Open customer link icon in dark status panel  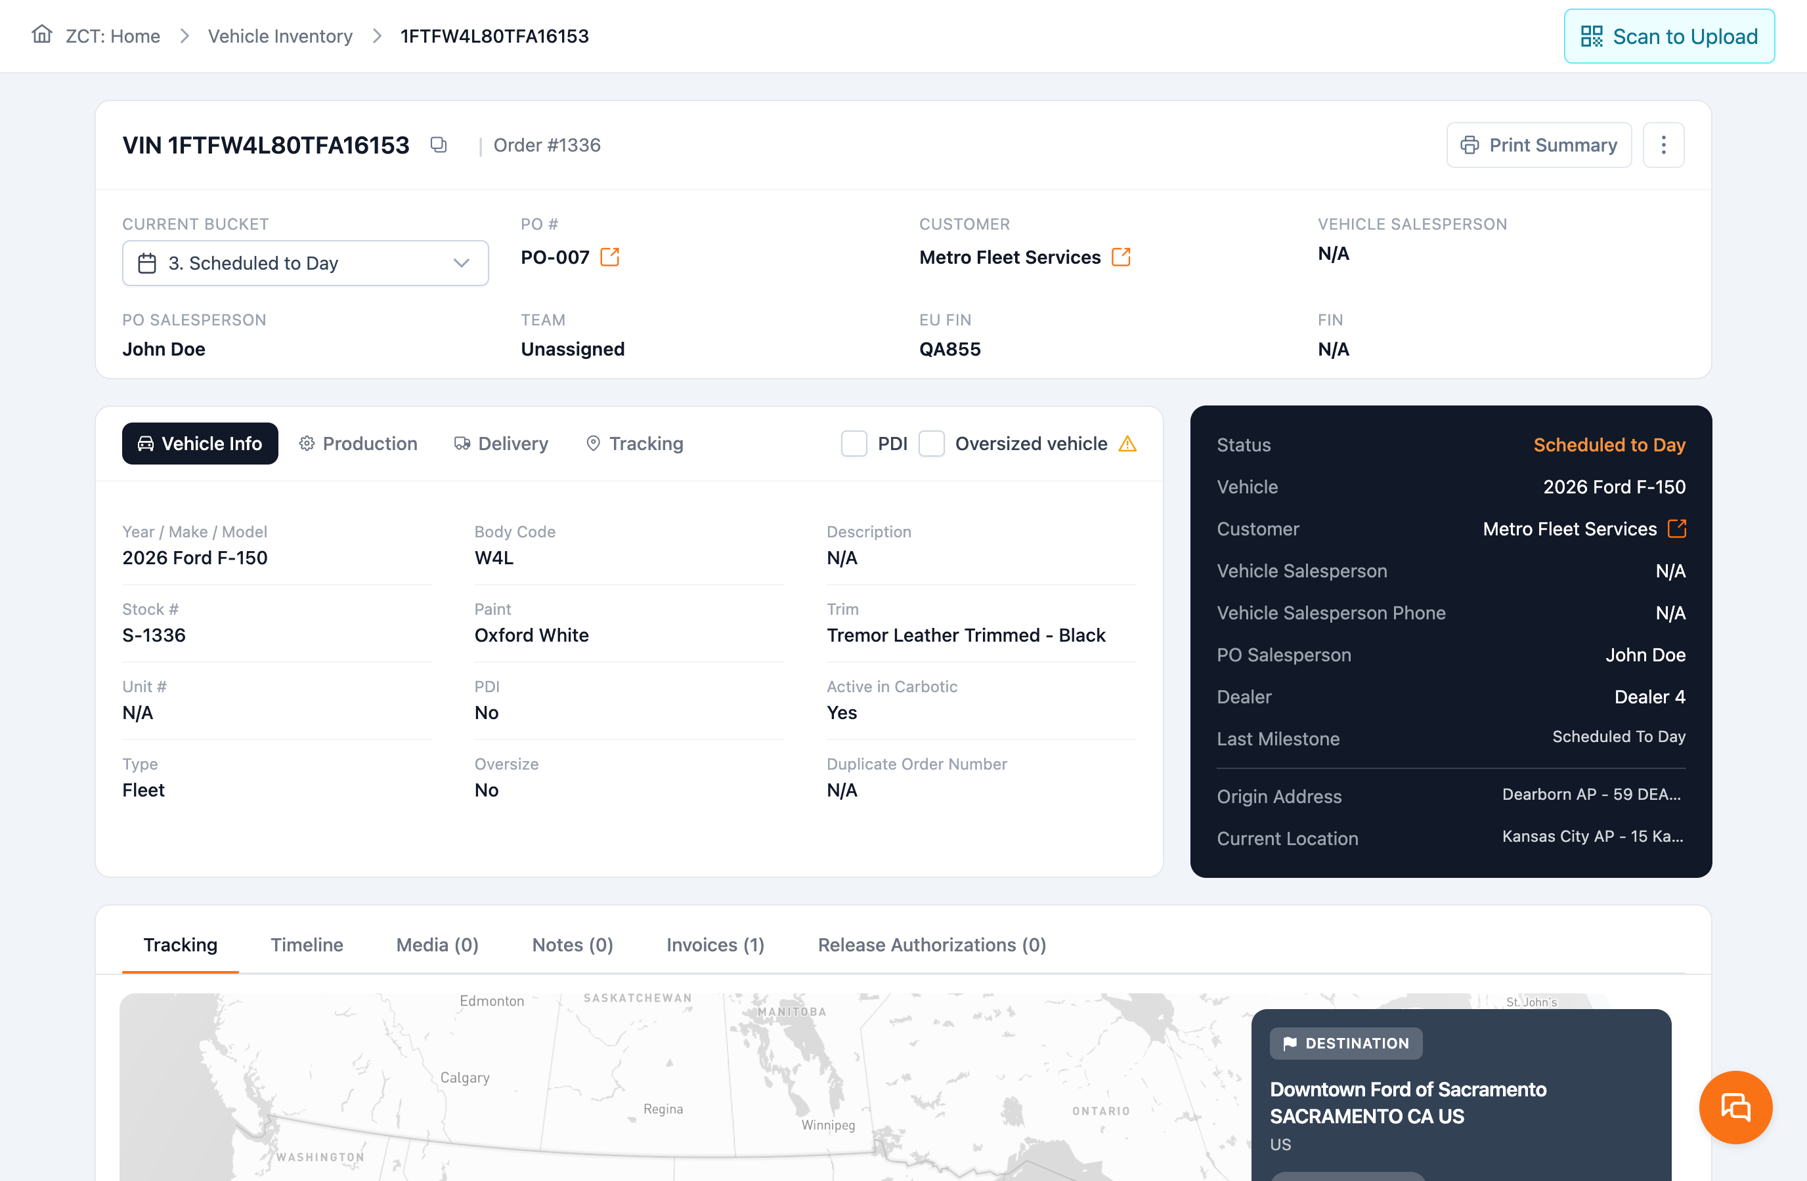1677,529
